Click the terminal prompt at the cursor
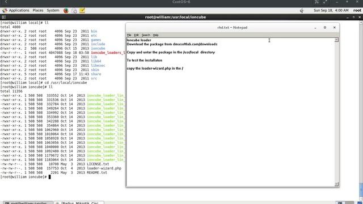 coord(49,177)
